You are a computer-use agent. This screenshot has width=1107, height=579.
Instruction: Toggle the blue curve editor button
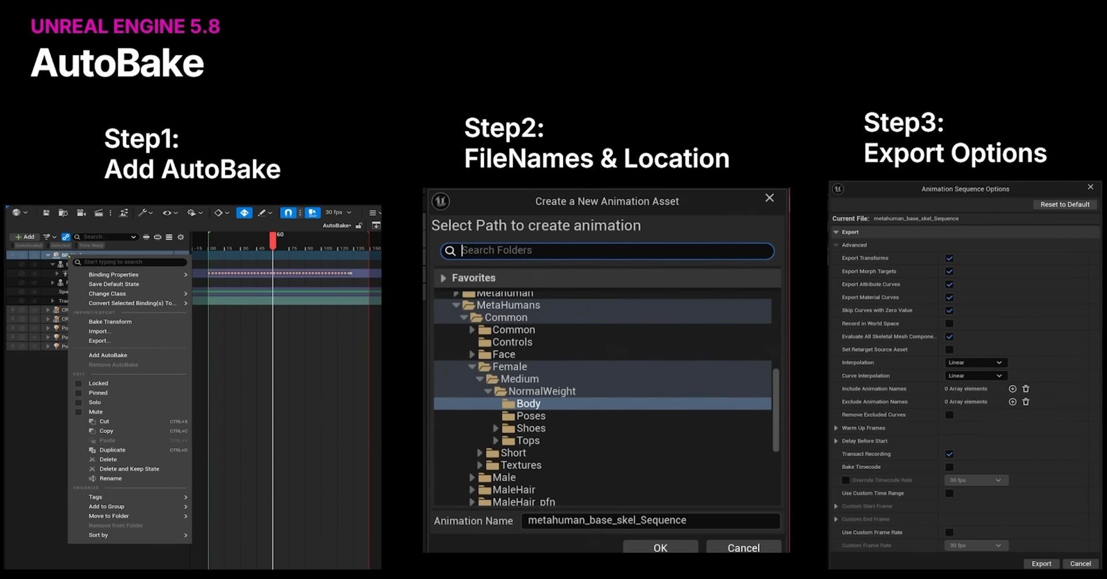click(x=312, y=213)
